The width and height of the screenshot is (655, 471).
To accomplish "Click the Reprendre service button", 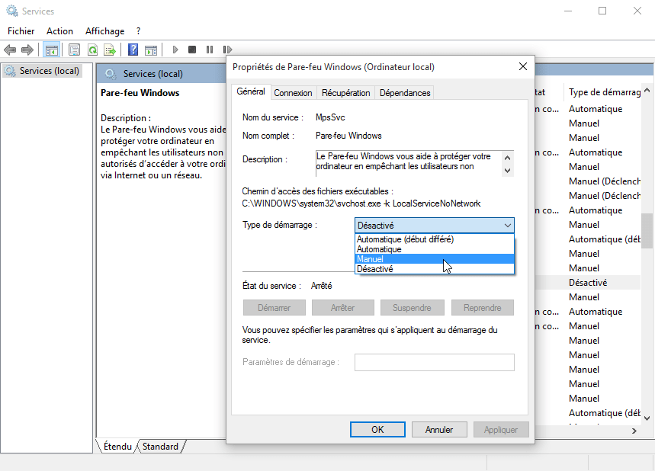I will click(x=482, y=308).
